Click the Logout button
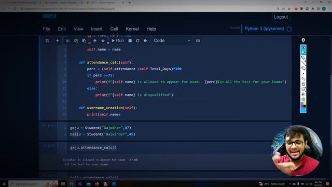This screenshot has height=187, width=332. [x=281, y=17]
